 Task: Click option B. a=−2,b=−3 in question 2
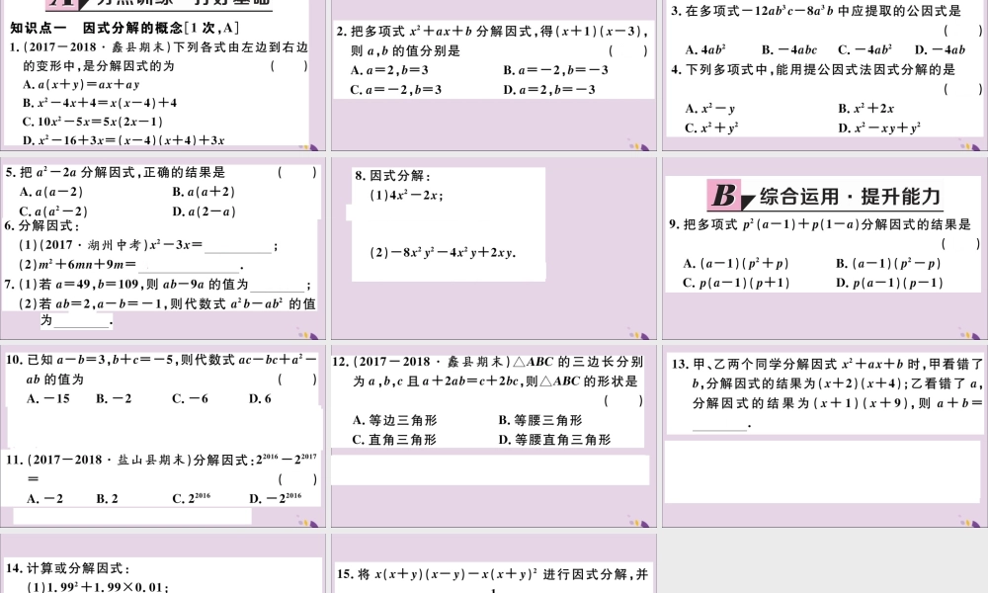coord(555,70)
